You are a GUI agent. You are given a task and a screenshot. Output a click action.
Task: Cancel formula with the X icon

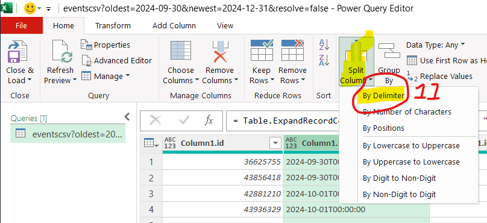click(156, 120)
